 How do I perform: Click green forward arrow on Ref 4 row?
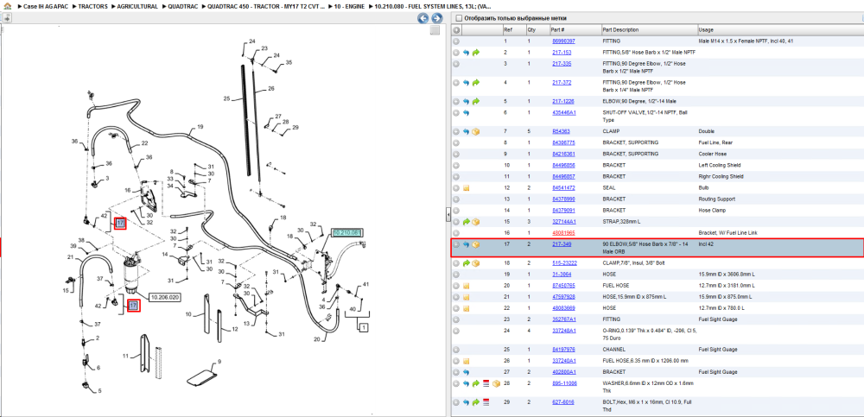tap(476, 83)
